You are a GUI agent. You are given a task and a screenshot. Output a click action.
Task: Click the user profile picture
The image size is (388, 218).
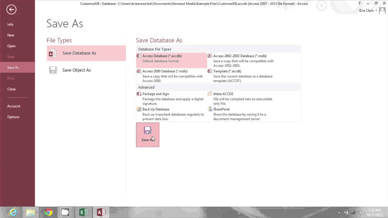[382, 11]
